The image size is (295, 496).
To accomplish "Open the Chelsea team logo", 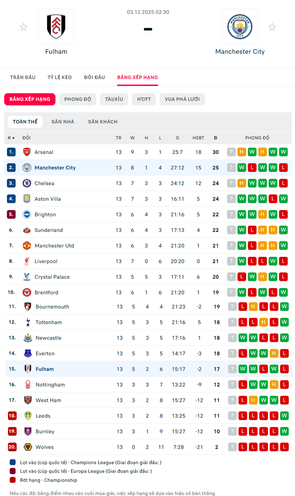I will [27, 183].
